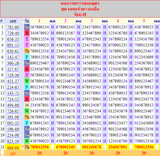Image resolution: width=160 pixels, height=156 pixels.
Task: Click the pink asterisk in header row
Action: pos(23,21)
